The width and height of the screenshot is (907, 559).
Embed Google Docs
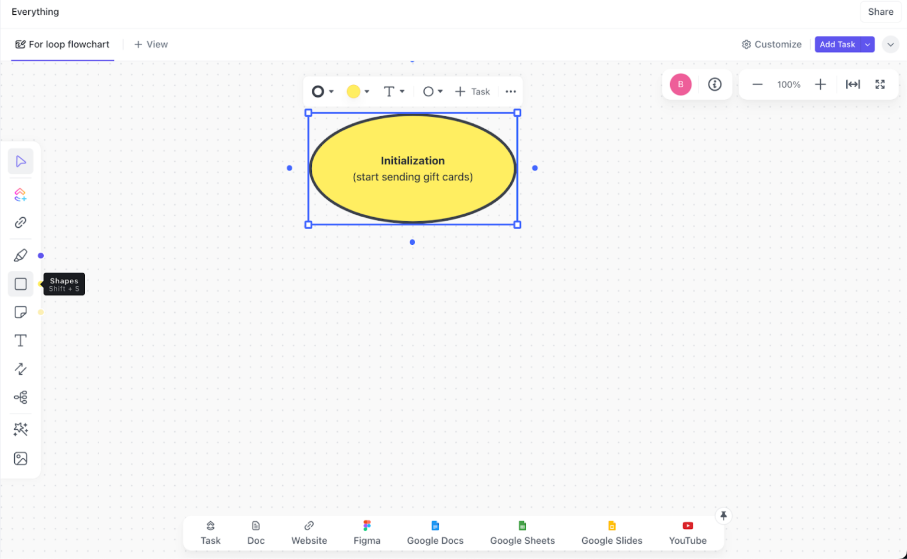click(x=435, y=533)
